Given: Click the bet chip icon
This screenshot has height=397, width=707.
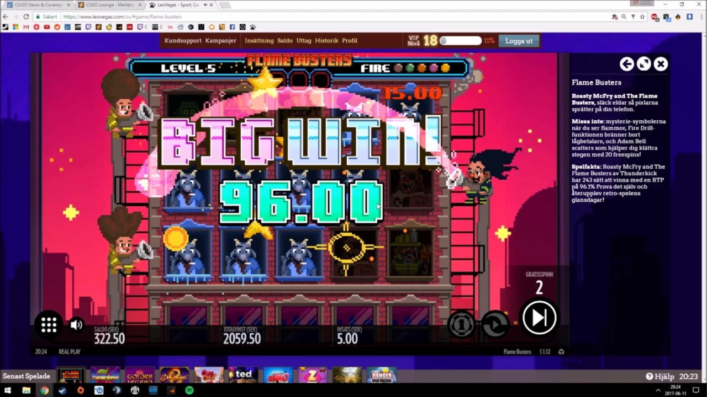Looking at the screenshot, I should [x=461, y=324].
